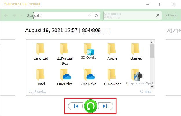This screenshot has width=181, height=116.
Task: Navigate back with the left arrow
Action: tap(6, 15)
